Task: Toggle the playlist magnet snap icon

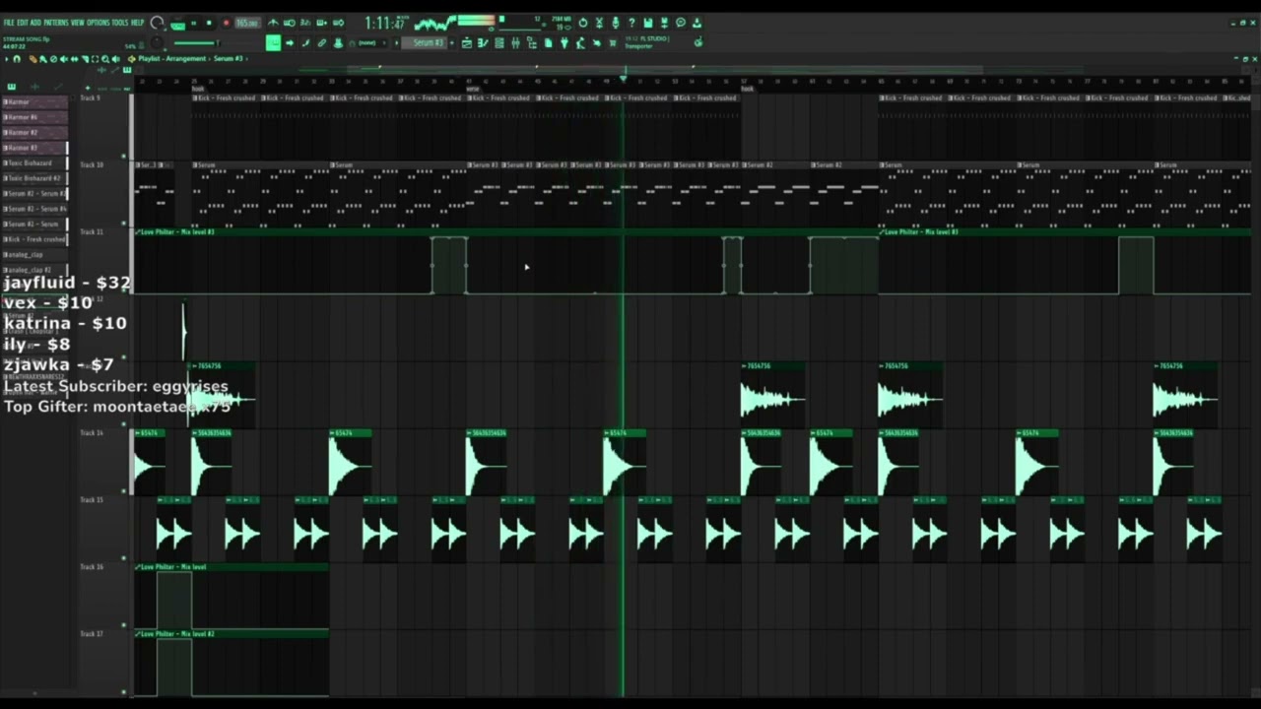Action: (x=17, y=59)
